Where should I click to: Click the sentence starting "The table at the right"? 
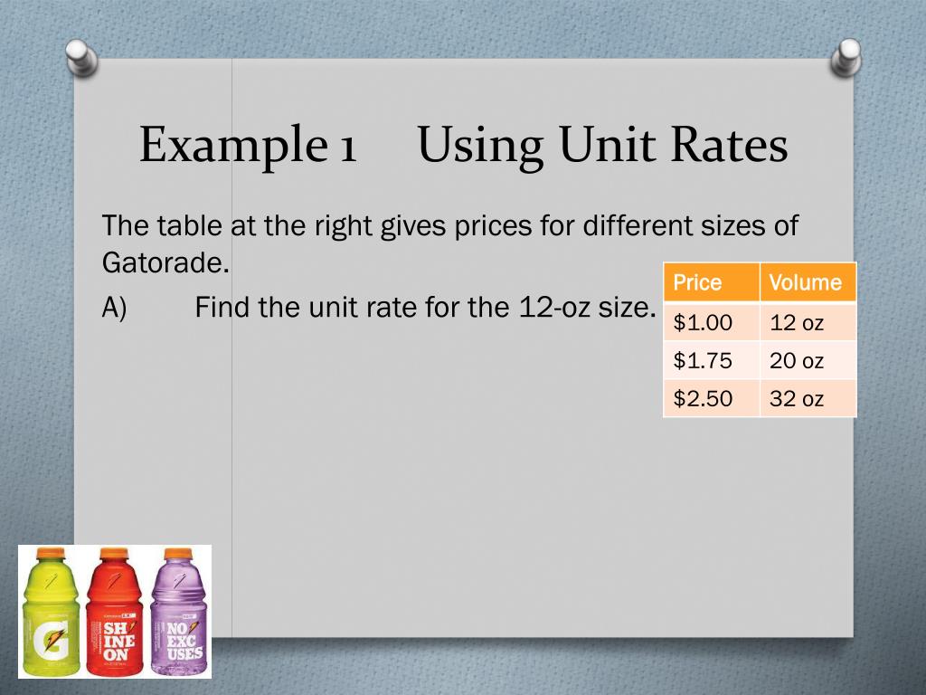coord(449,224)
